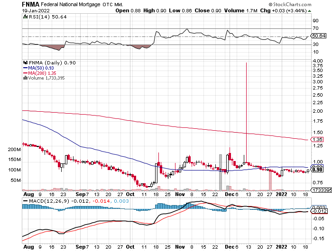Click the 50M label on the volume axis

[x=16, y=180]
